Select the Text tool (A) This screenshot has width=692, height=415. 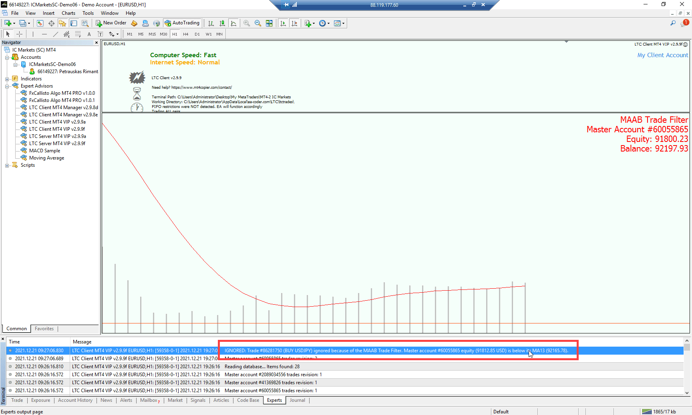89,34
